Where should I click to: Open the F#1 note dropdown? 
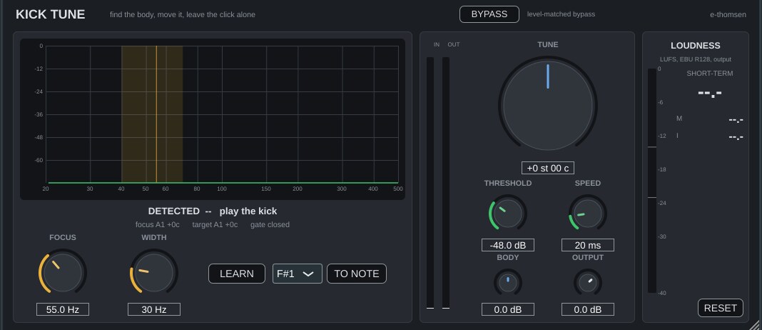297,274
